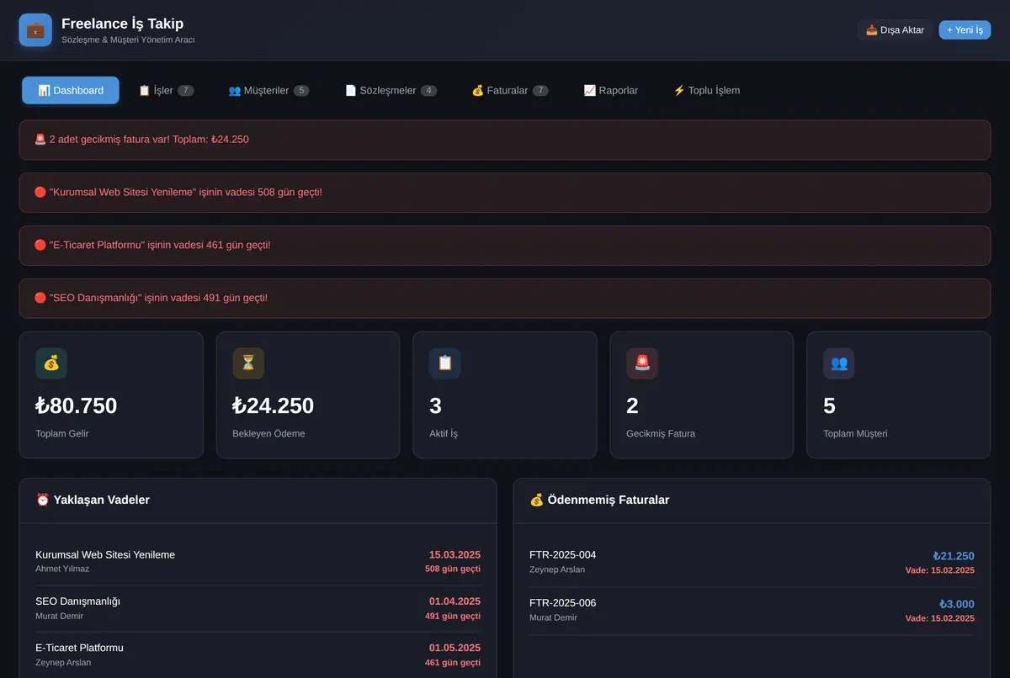Image resolution: width=1010 pixels, height=678 pixels.
Task: Open the Müşteriler tab
Action: [268, 90]
